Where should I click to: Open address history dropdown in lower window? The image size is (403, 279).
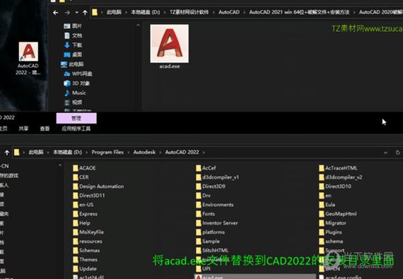click(385, 153)
